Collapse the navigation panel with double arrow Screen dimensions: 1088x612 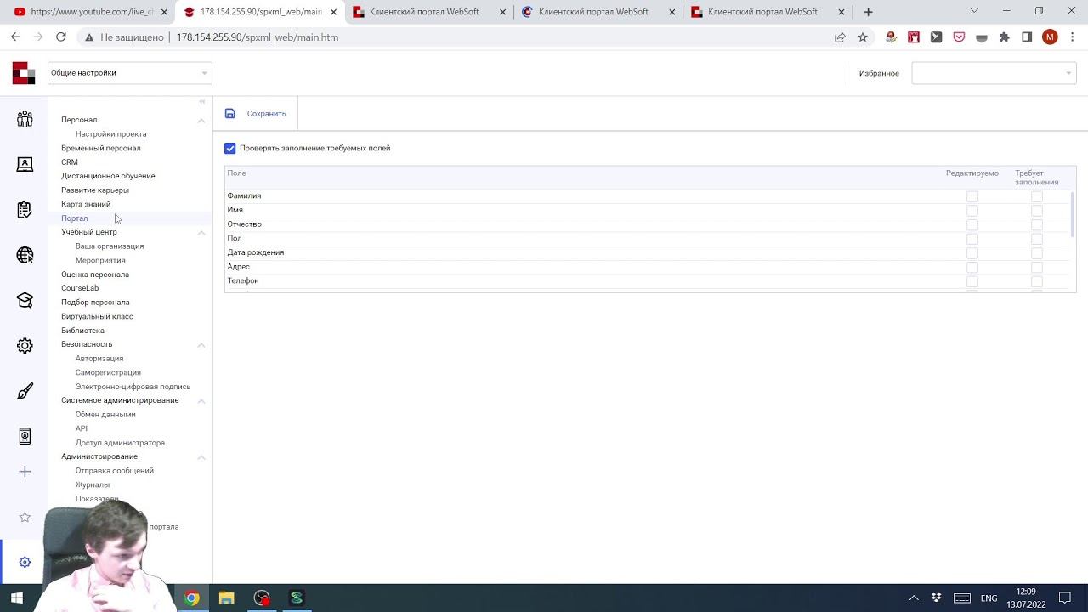201,101
